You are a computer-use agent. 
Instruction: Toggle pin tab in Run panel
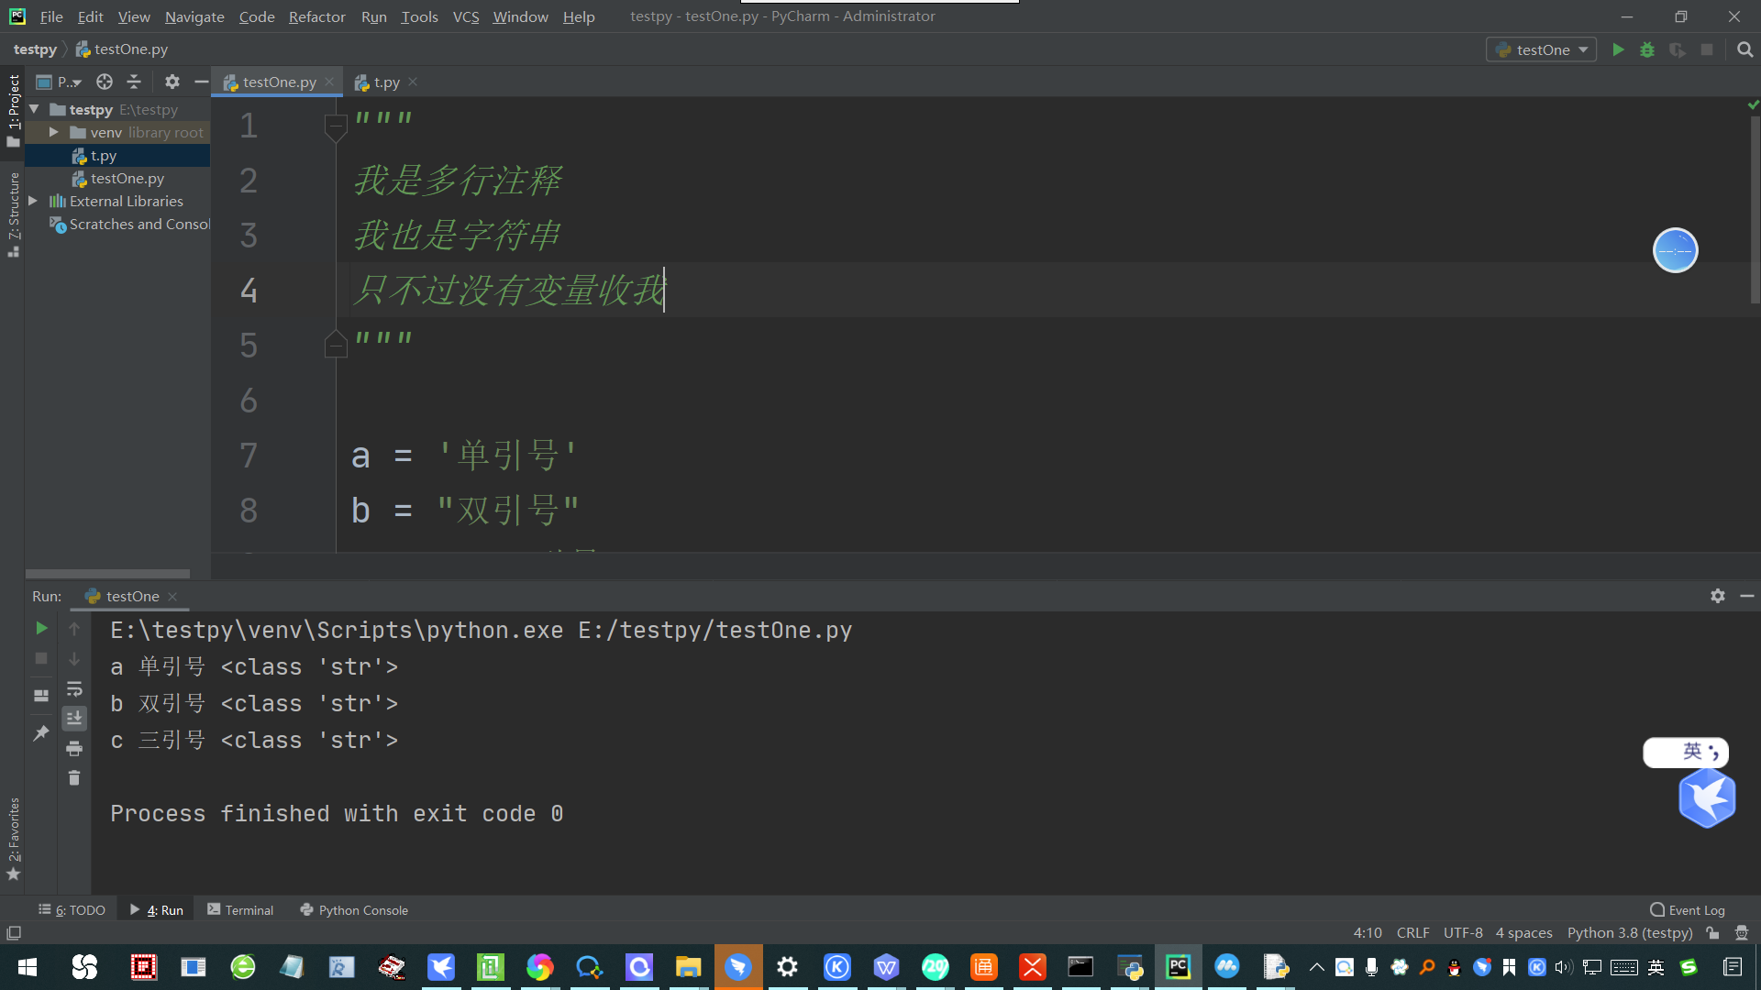41,732
